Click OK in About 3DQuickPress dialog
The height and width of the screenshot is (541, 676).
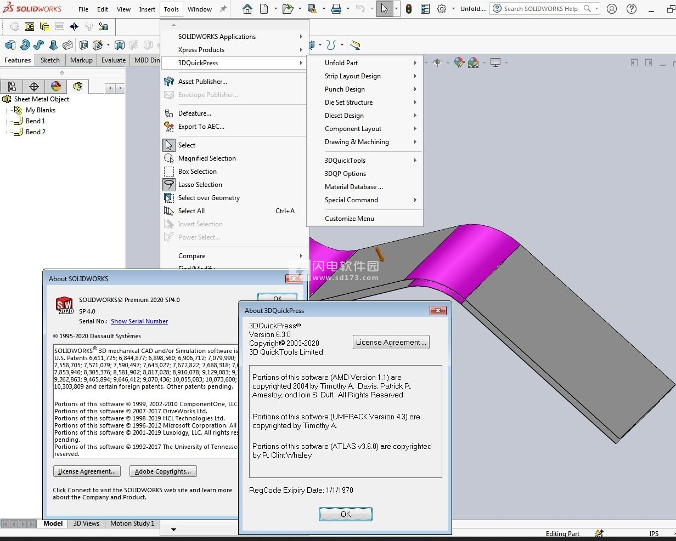pyautogui.click(x=346, y=514)
